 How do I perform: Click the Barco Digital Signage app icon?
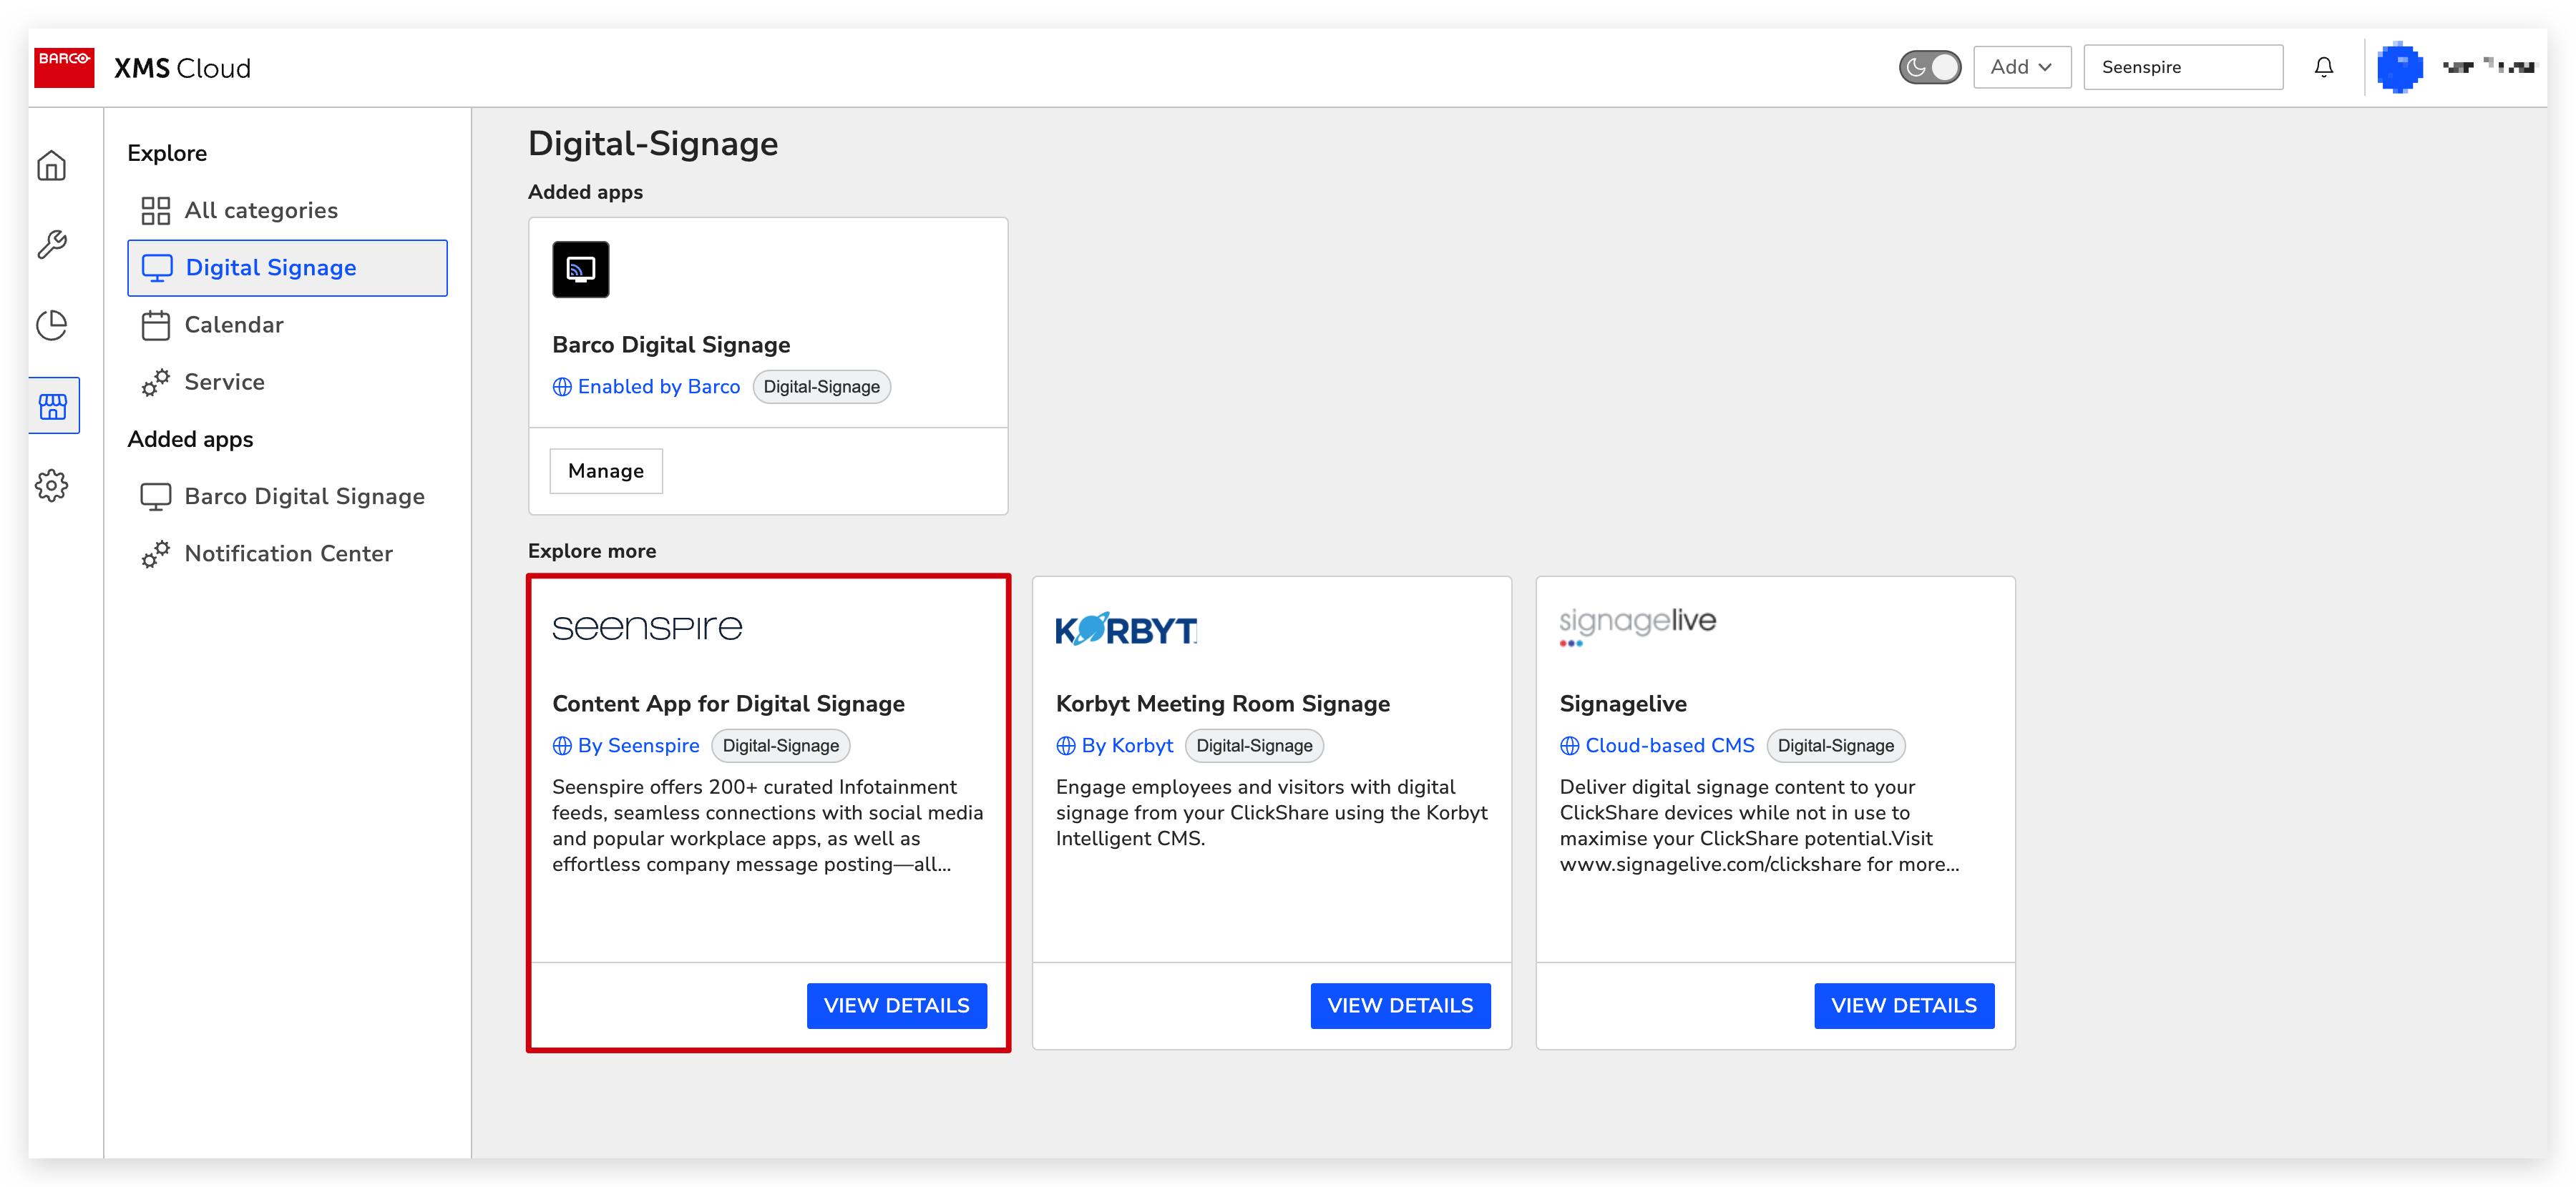click(580, 269)
